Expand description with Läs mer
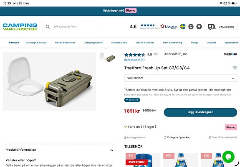The height and width of the screenshot is (167, 240). [x=132, y=100]
